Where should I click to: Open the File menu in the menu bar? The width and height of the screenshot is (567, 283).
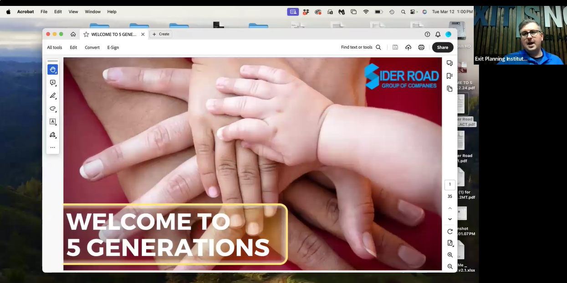click(x=44, y=12)
